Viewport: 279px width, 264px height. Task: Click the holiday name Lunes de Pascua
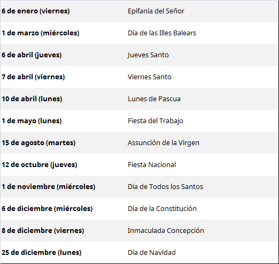coord(154,99)
